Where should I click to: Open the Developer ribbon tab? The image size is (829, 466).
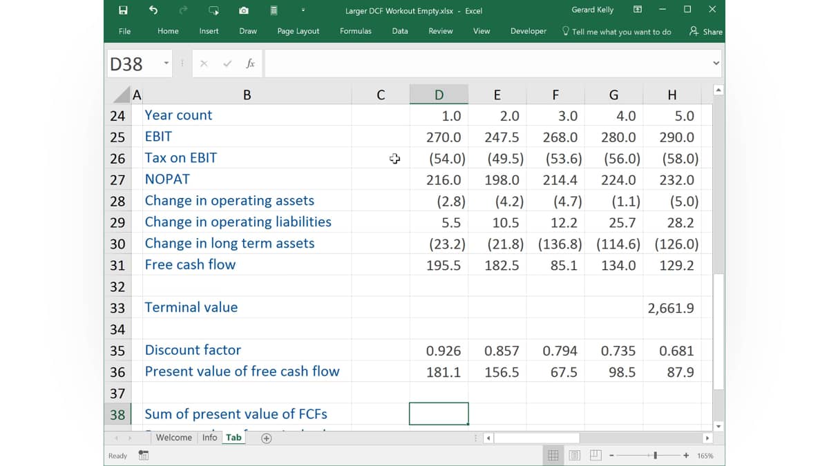528,31
